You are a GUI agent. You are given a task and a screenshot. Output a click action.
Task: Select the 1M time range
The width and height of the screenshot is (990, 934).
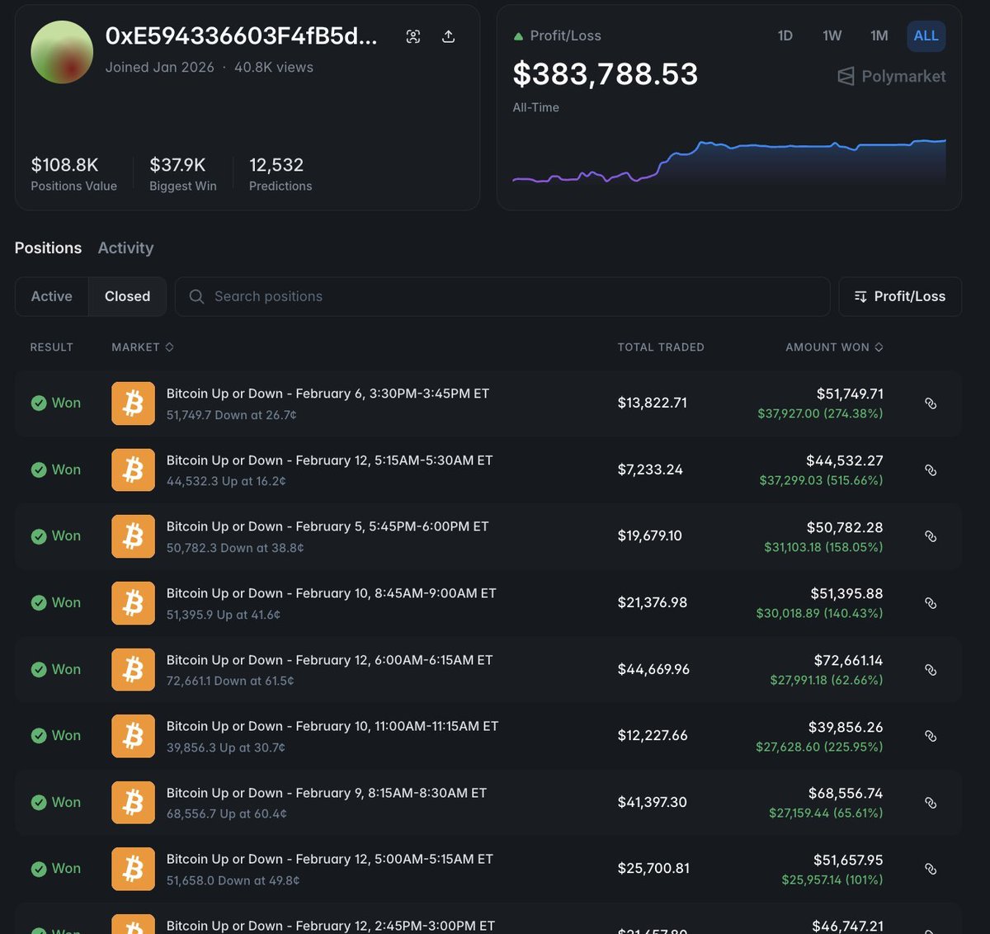pos(879,35)
